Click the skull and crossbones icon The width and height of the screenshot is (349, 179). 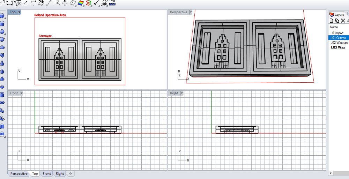pos(104,3)
